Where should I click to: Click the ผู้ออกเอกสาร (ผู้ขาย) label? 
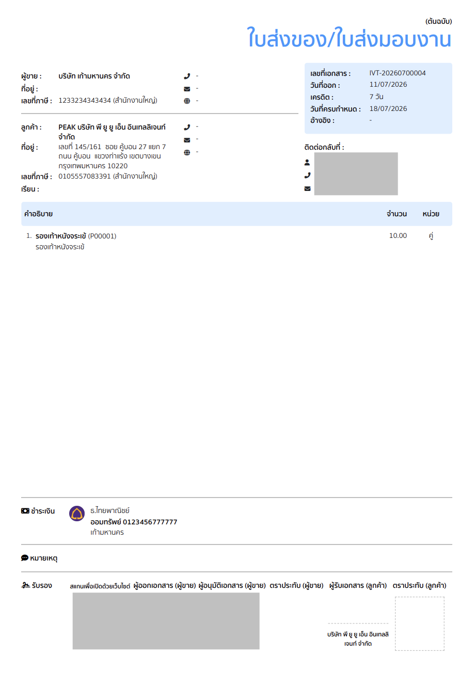pos(165,586)
